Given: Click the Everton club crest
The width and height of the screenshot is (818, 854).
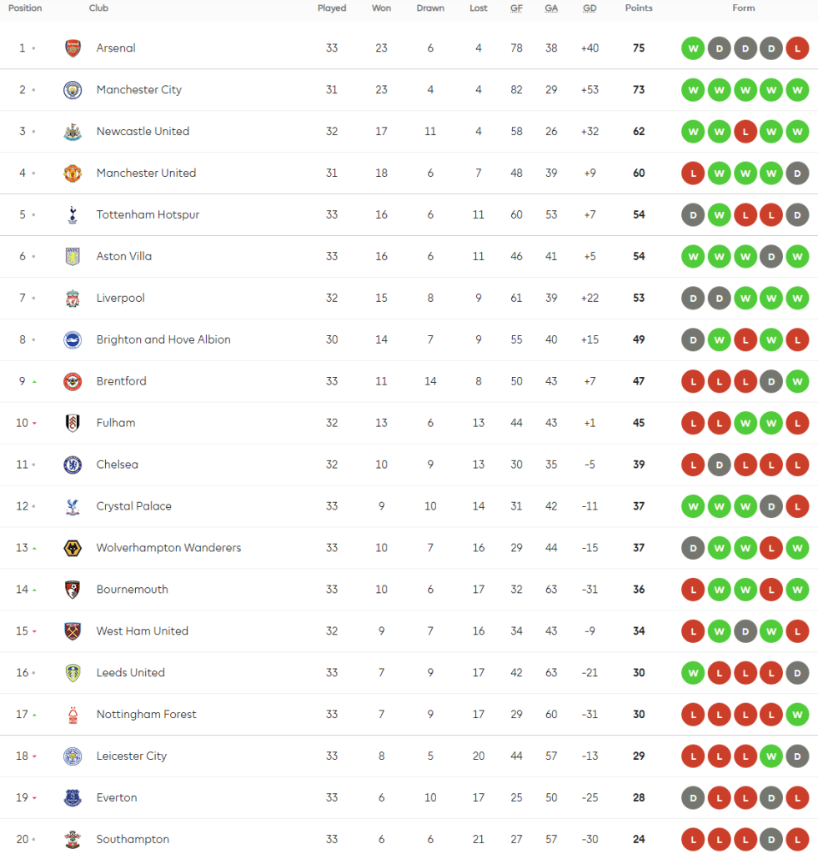Looking at the screenshot, I should click(73, 798).
